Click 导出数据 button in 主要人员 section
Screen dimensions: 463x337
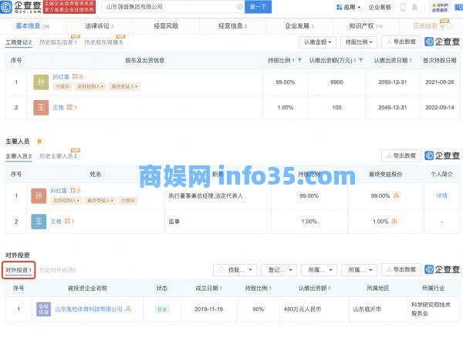point(400,156)
